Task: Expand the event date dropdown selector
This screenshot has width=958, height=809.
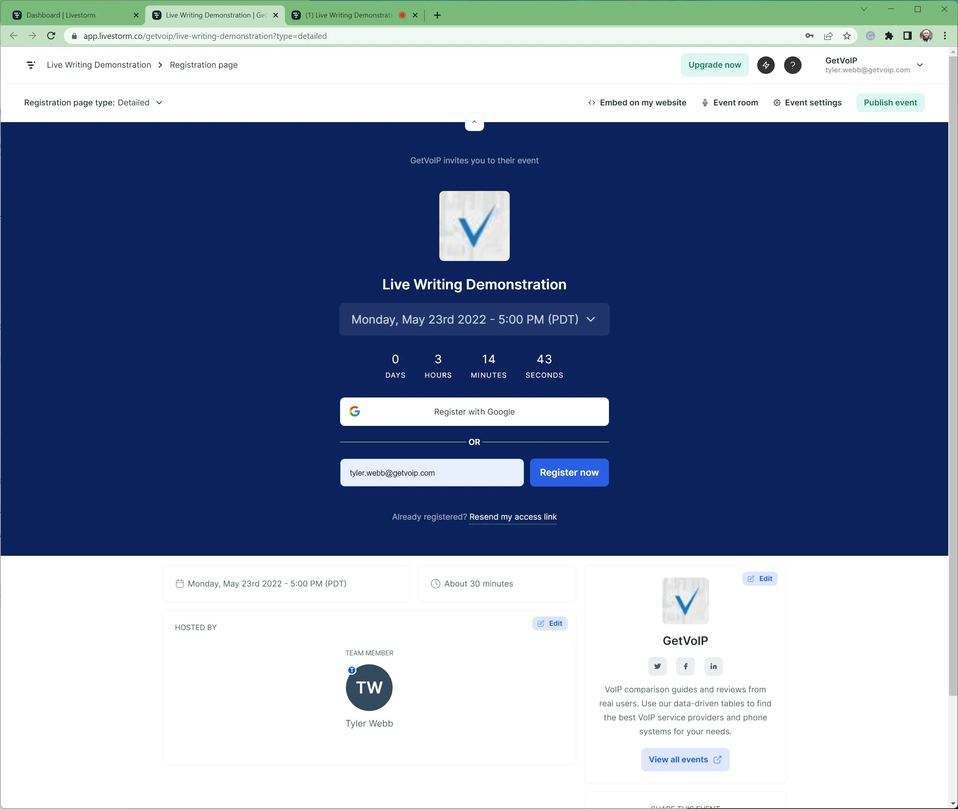Action: (x=475, y=319)
